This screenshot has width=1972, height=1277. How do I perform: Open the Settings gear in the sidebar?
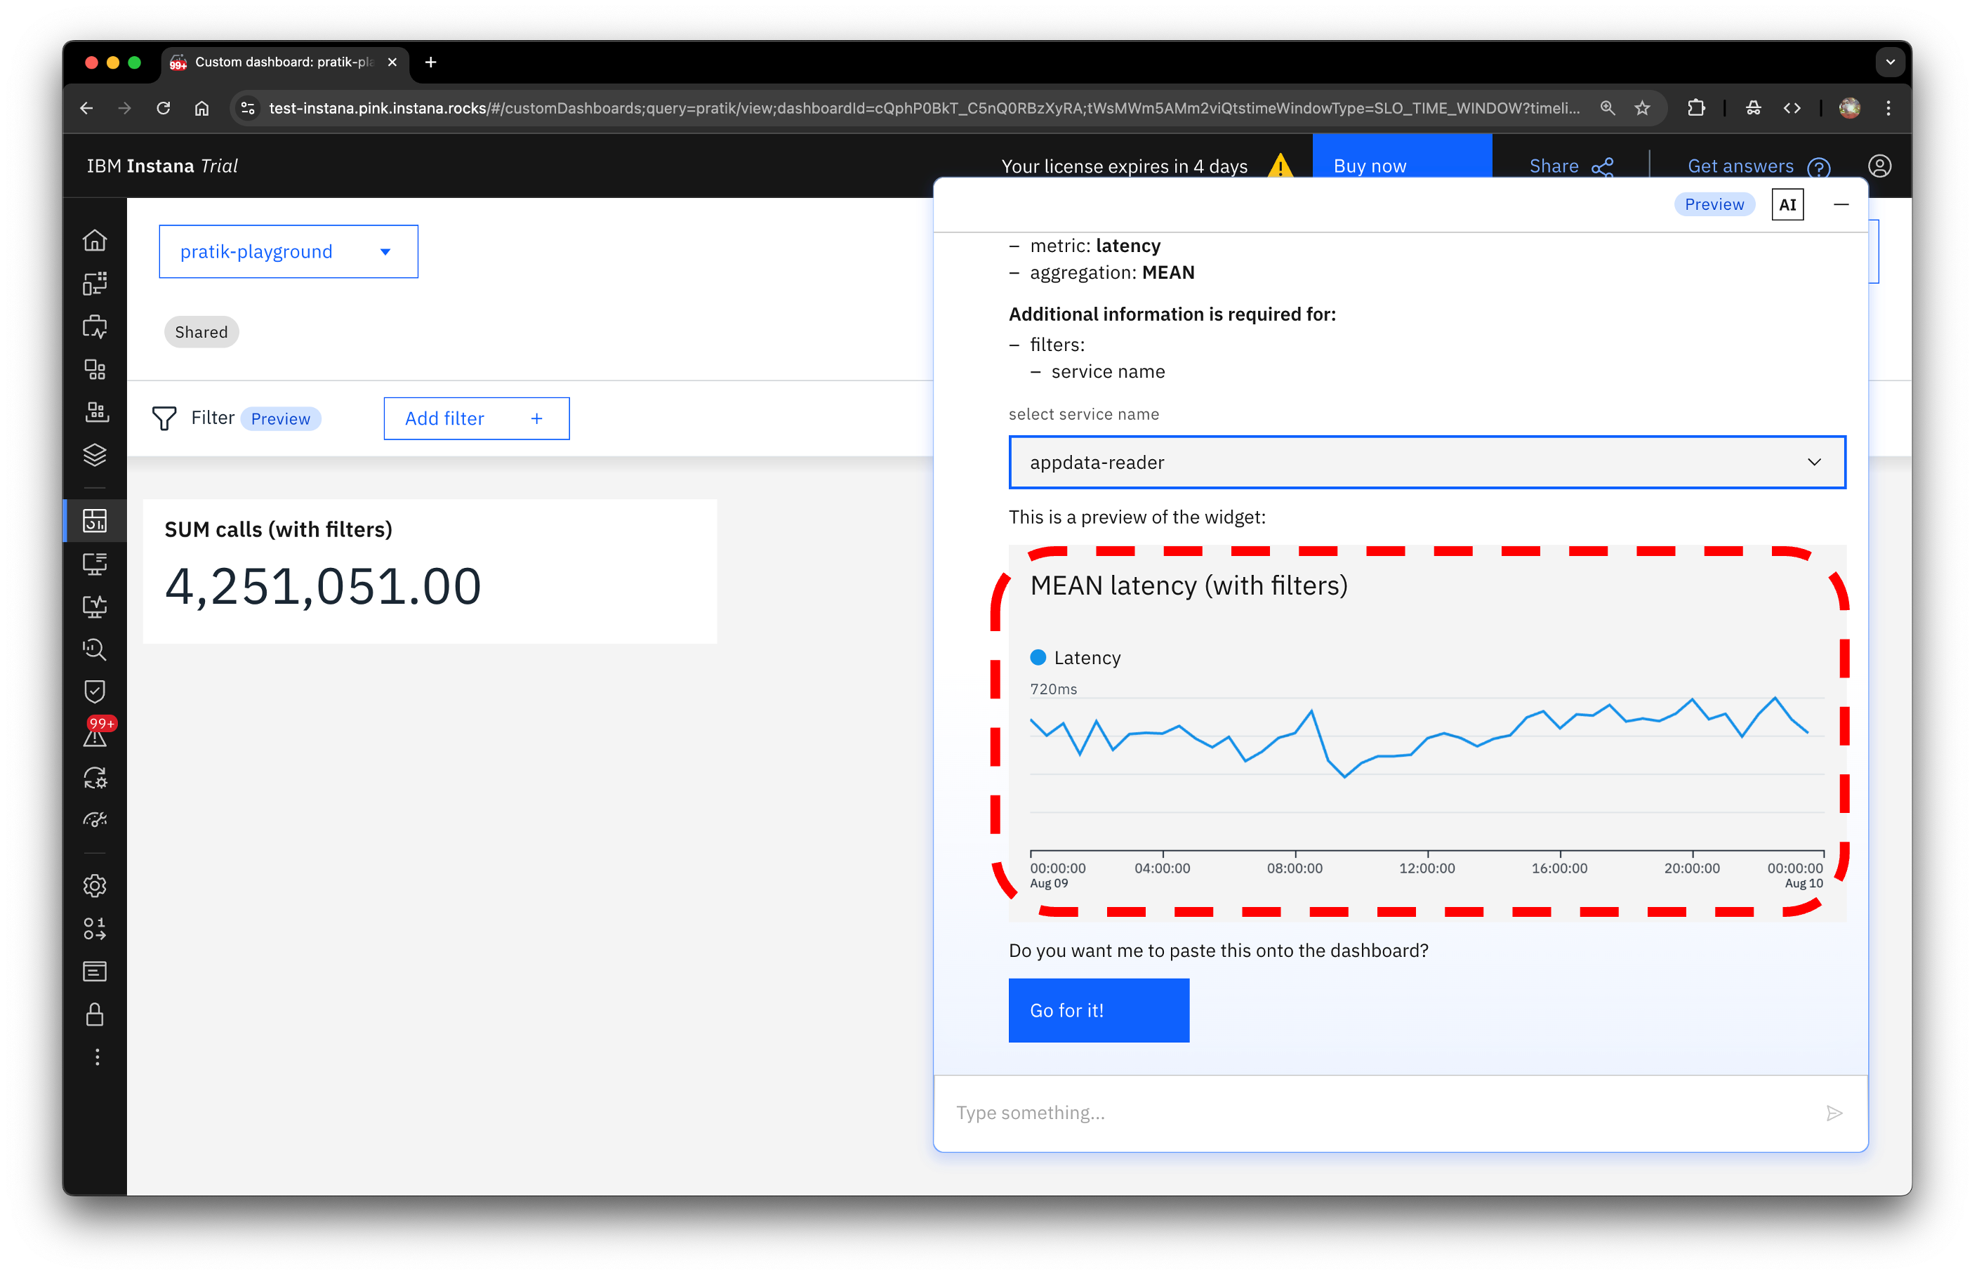[95, 886]
